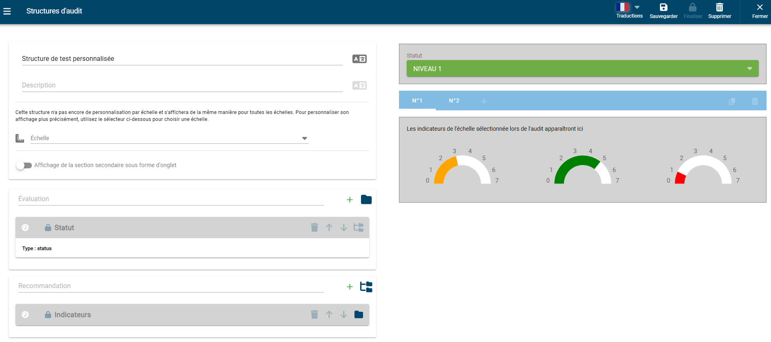The width and height of the screenshot is (771, 342).
Task: Select the N°1 tab
Action: coord(417,101)
